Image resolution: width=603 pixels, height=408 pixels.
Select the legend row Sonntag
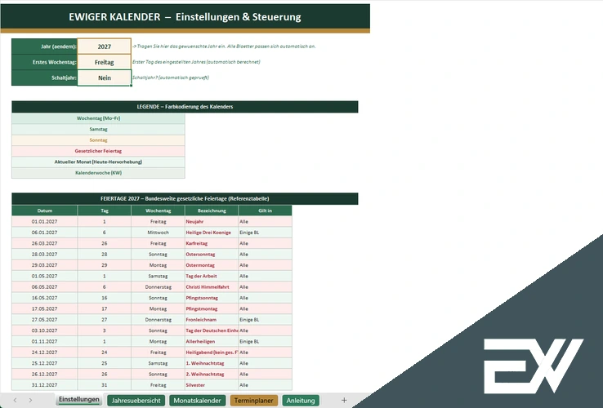pos(98,140)
